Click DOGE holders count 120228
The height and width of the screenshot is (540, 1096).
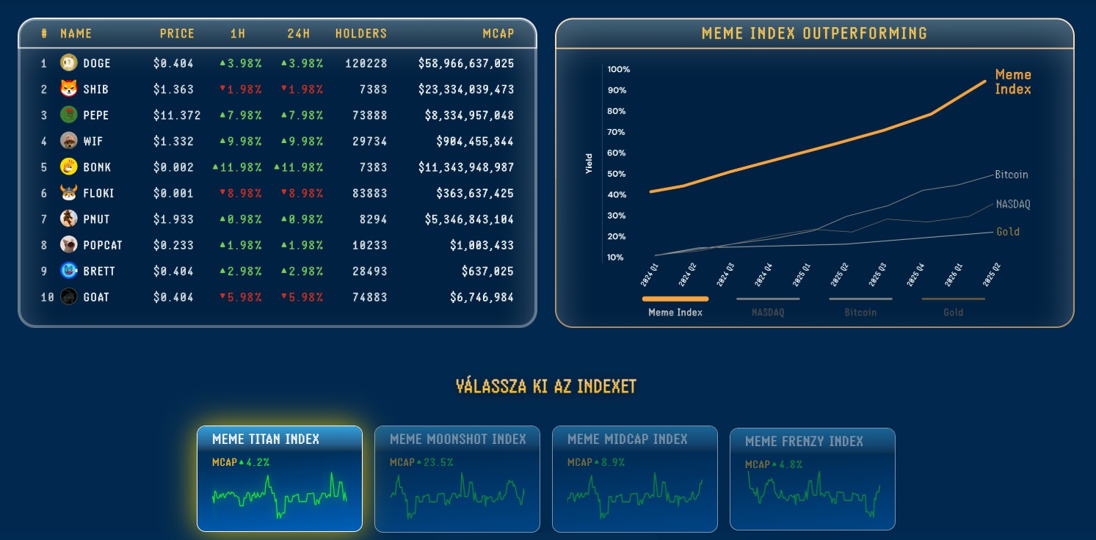(366, 64)
